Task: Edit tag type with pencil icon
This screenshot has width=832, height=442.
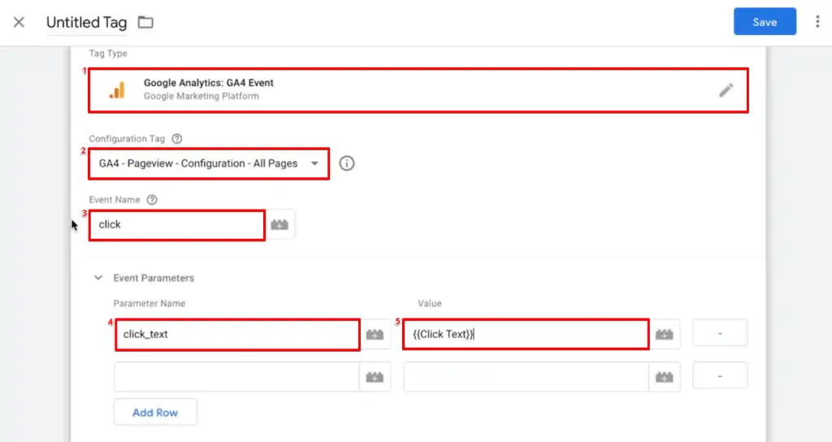Action: click(x=726, y=90)
